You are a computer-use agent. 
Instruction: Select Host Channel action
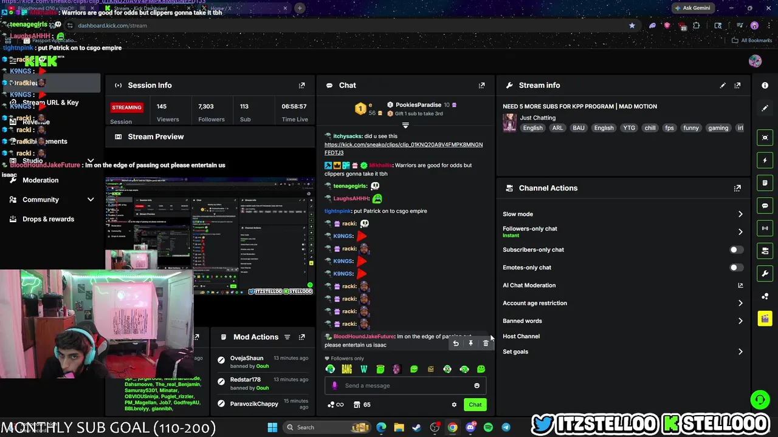(521, 336)
